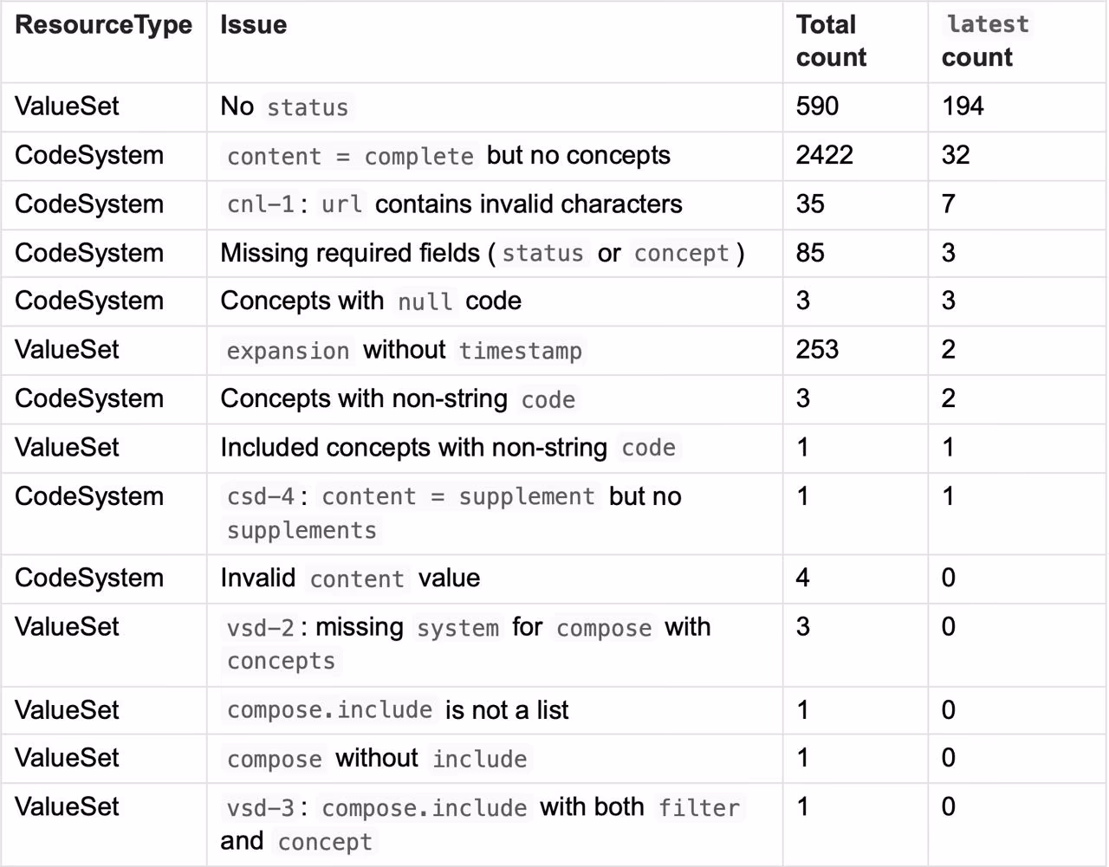1109x867 pixels.
Task: Select the "Concepts with null code" cell
Action: click(x=371, y=301)
